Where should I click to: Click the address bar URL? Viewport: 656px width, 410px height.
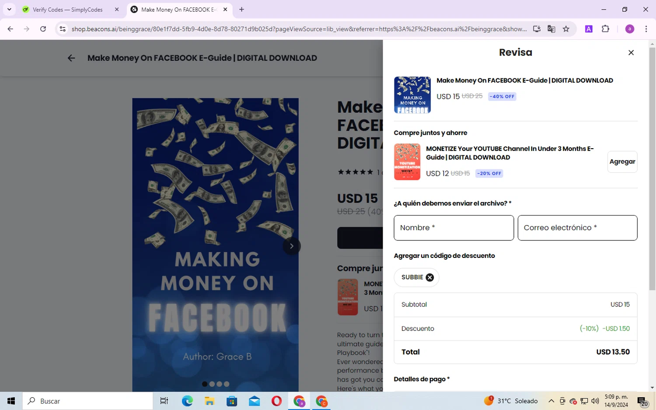click(299, 29)
